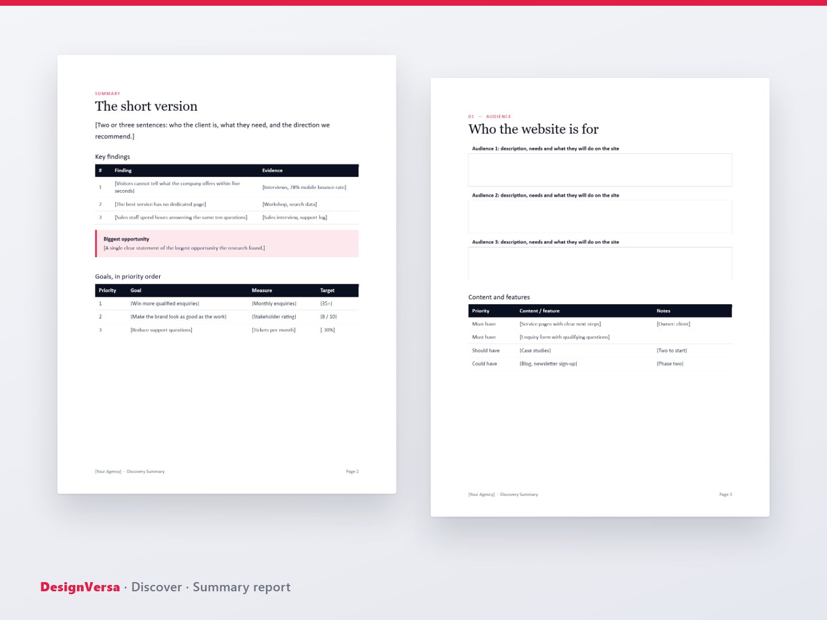Click the "Phase two" notes cell
Screen dimensions: 827x620
[670, 364]
